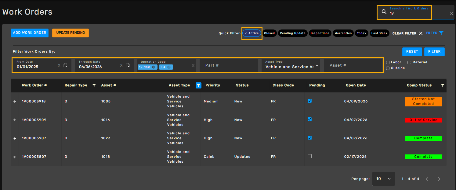The width and height of the screenshot is (456, 190).
Task: Click the Part # field
Action: click(229, 65)
